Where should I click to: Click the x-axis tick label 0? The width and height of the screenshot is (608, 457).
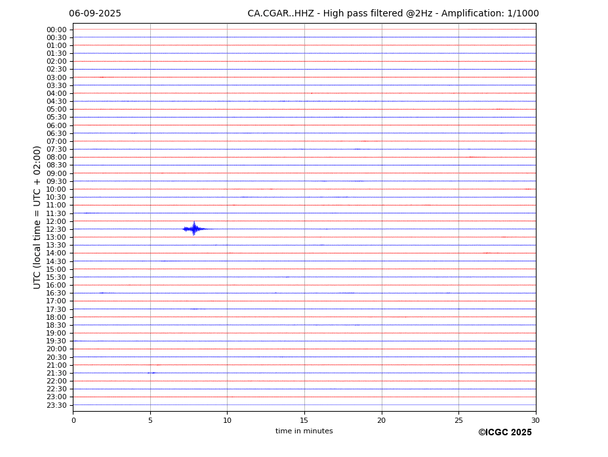[x=73, y=420]
